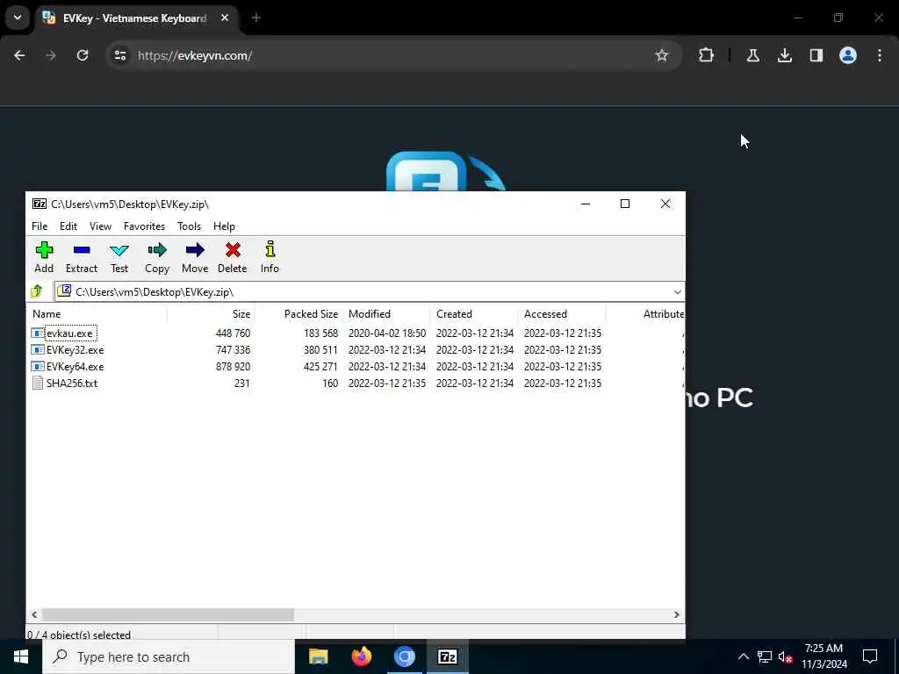Open Chrome profile avatar

click(847, 55)
